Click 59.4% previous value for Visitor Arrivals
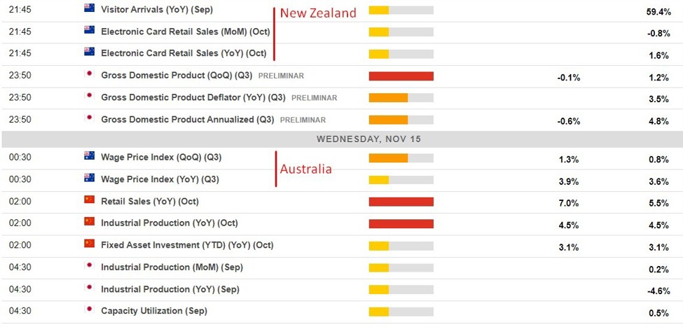The image size is (683, 327). click(x=658, y=12)
